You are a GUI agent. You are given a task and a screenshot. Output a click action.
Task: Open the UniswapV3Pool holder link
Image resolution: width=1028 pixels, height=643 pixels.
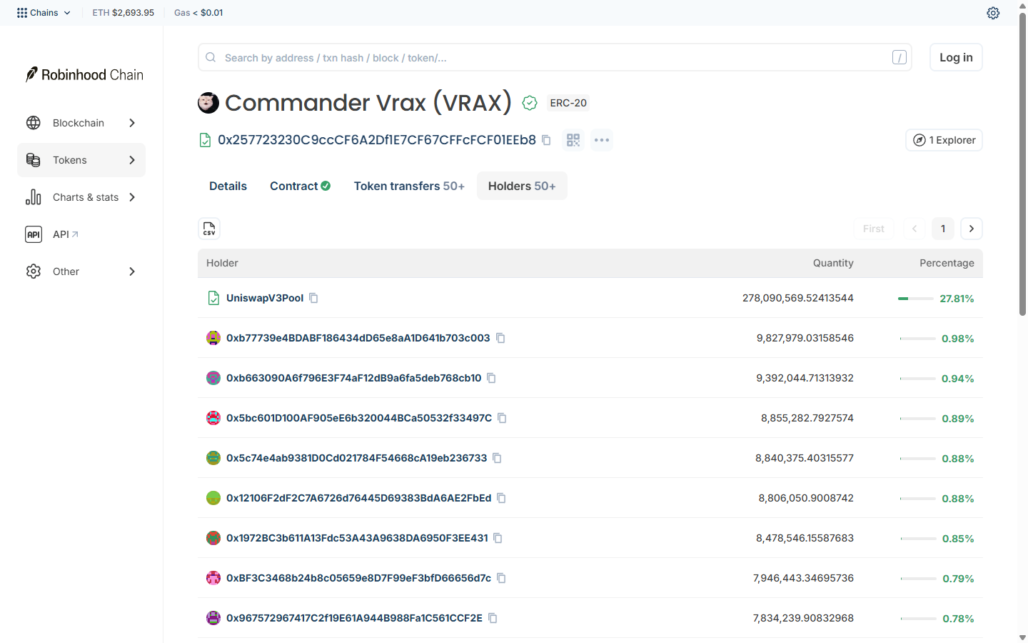pyautogui.click(x=265, y=298)
